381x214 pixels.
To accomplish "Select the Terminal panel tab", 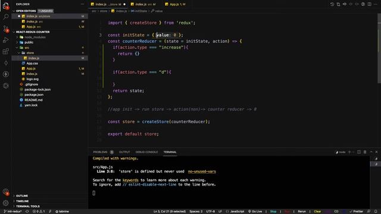I will click(170, 152).
